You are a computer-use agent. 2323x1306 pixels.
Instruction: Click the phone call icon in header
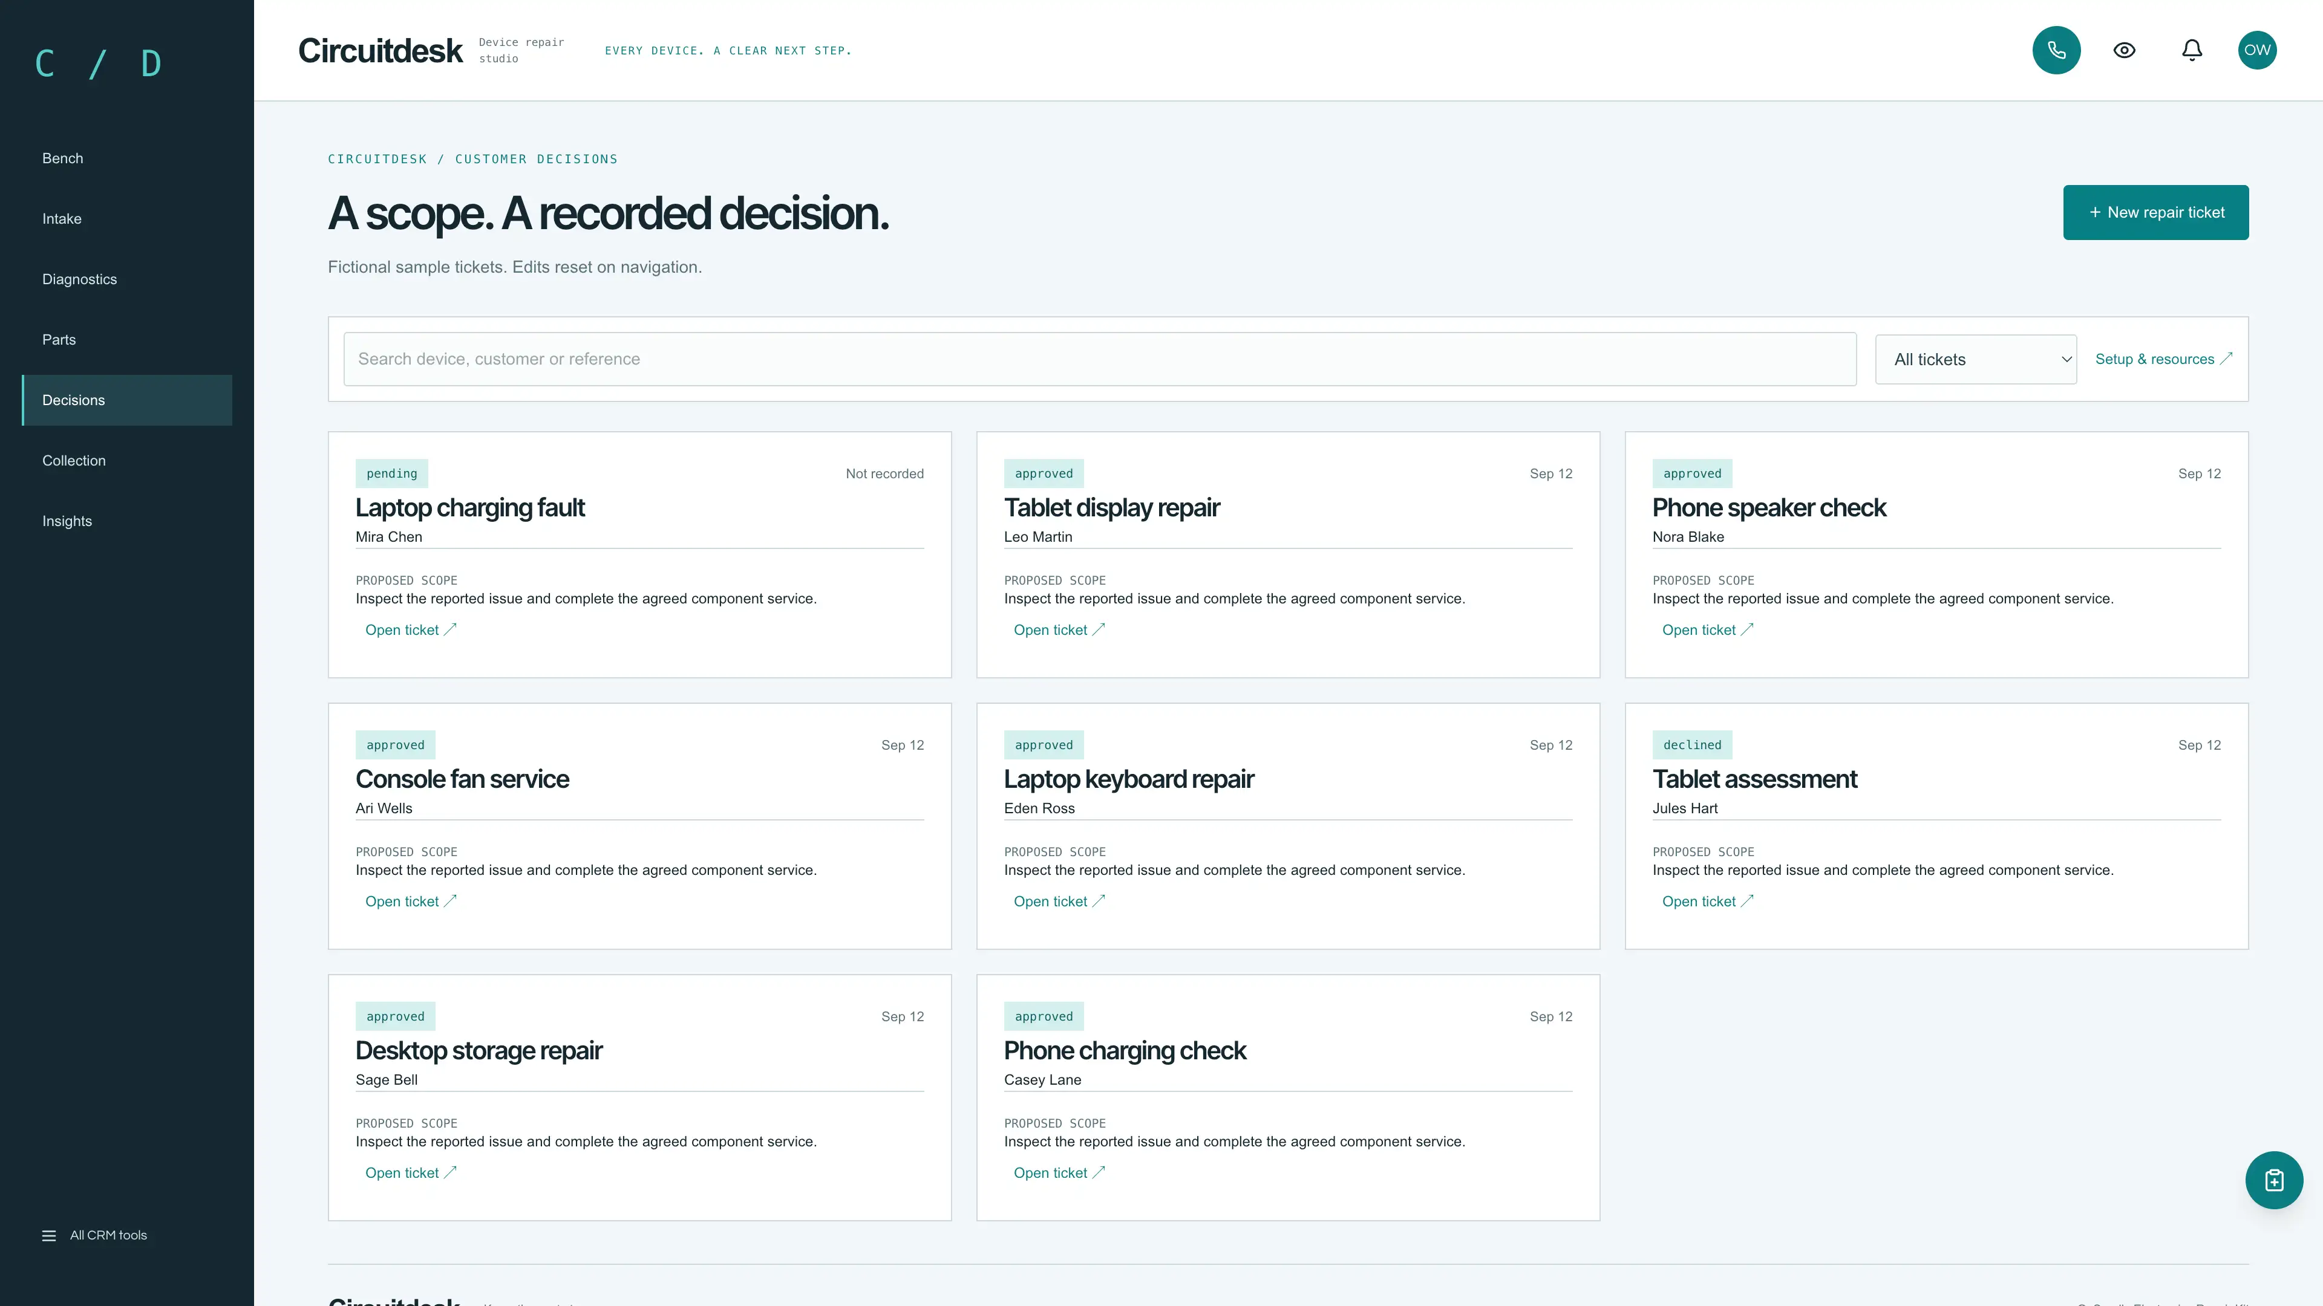point(2056,50)
